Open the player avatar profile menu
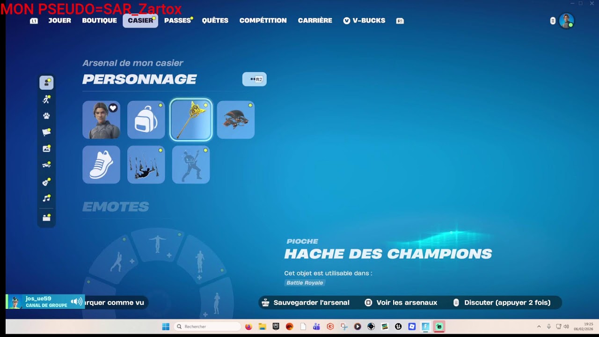This screenshot has height=337, width=599. coord(567,21)
